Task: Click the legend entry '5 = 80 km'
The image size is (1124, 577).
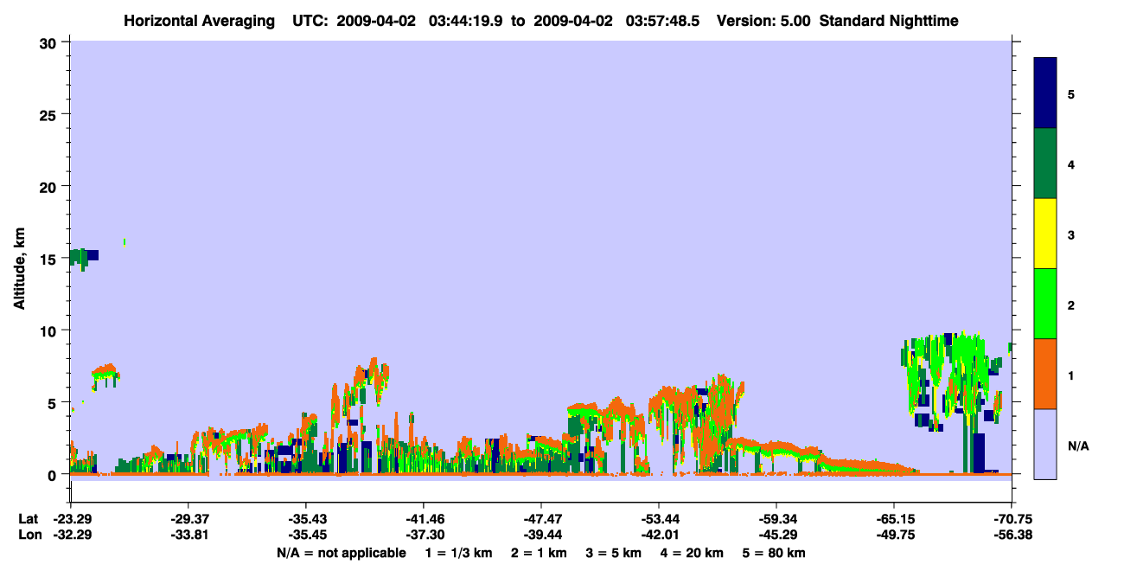Action: tap(774, 553)
